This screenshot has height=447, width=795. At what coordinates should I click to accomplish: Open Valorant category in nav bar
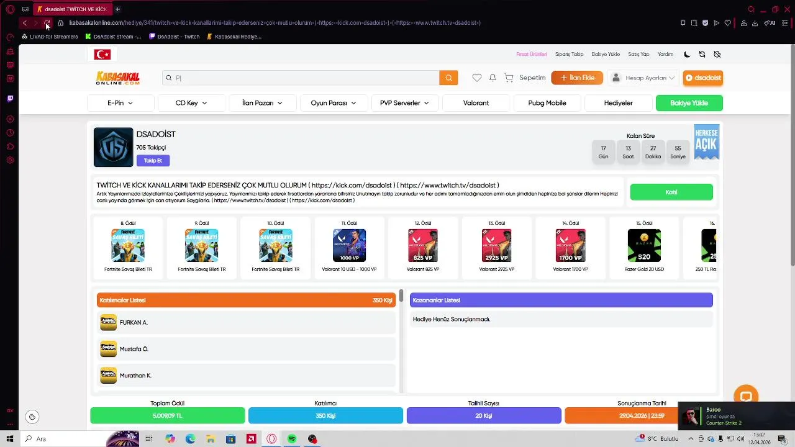[476, 103]
